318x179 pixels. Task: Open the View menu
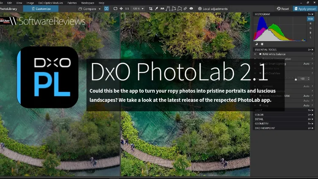pyautogui.click(x=19, y=3)
